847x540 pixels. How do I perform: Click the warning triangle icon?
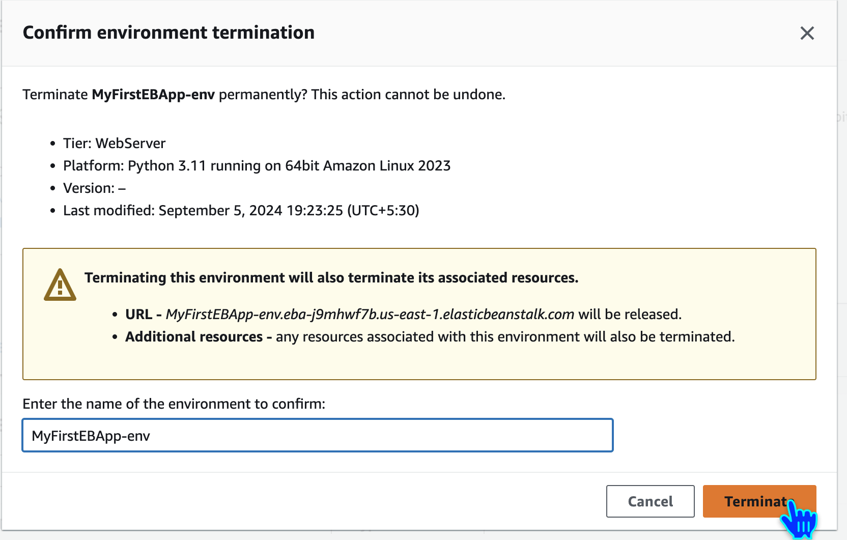(x=60, y=285)
